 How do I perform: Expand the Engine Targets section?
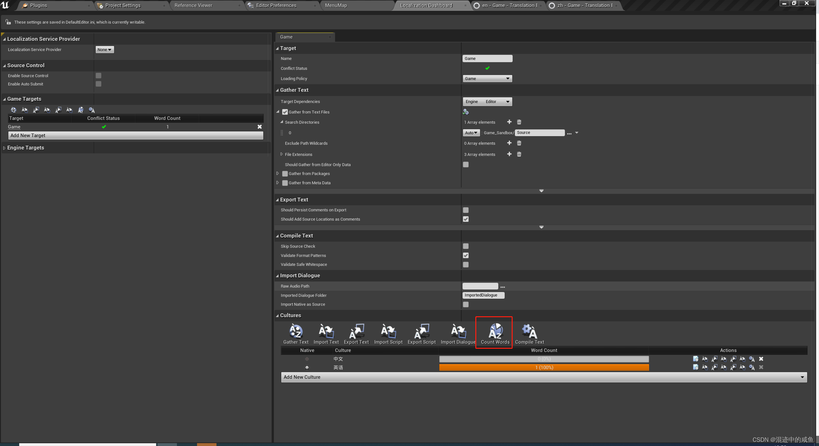[4, 148]
